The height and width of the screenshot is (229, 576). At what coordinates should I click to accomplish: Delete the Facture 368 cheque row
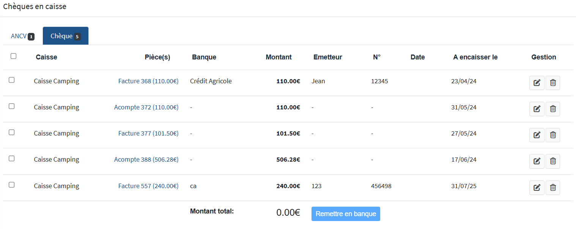[x=552, y=83]
